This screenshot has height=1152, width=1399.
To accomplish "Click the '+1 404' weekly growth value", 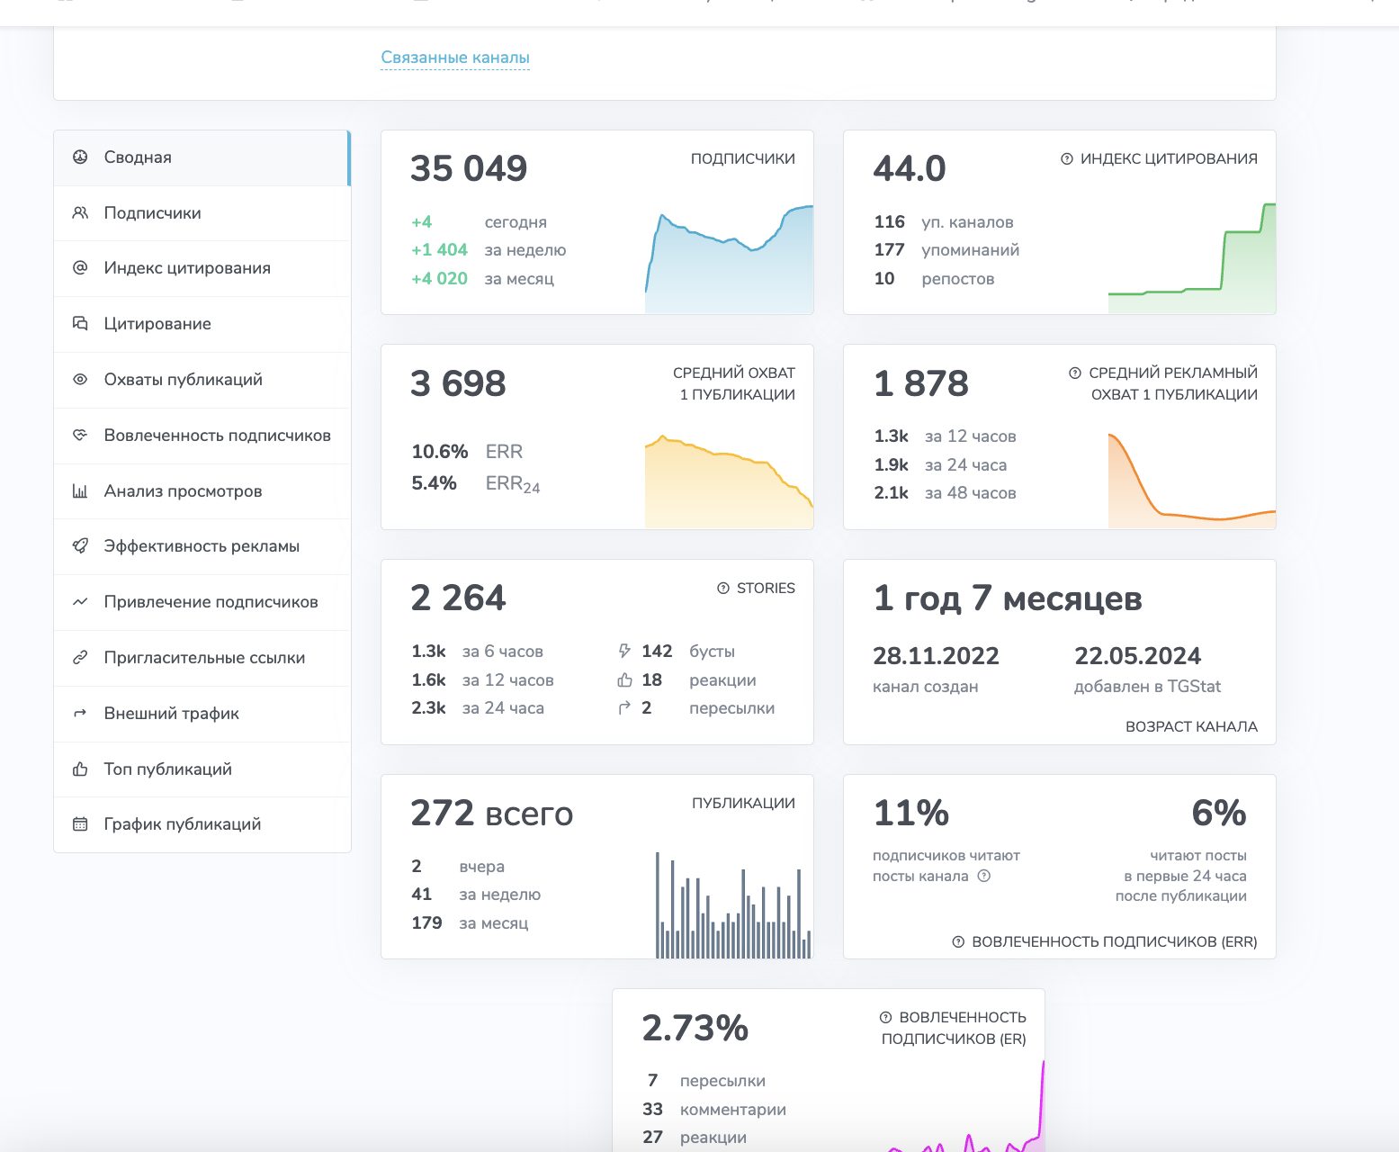I will (439, 250).
